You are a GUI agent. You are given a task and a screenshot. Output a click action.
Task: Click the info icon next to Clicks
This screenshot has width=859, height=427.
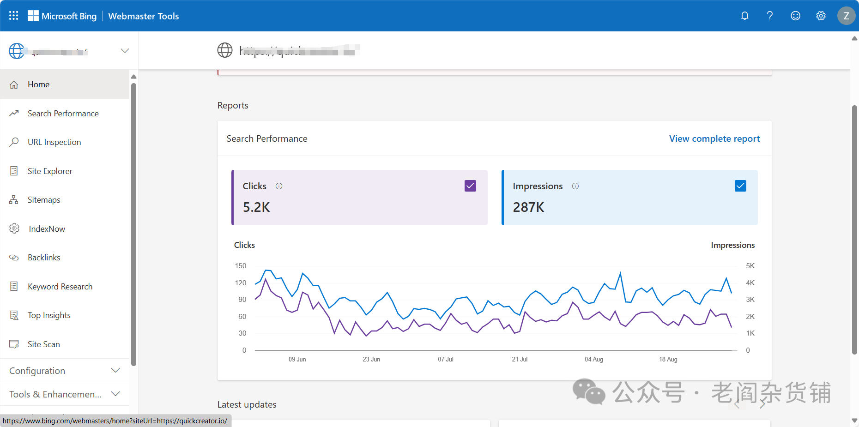[x=279, y=186]
